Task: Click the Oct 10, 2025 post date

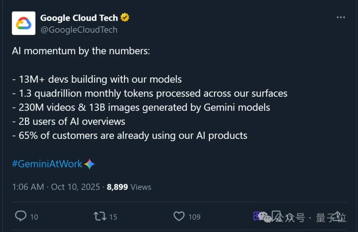Action: tap(75, 187)
